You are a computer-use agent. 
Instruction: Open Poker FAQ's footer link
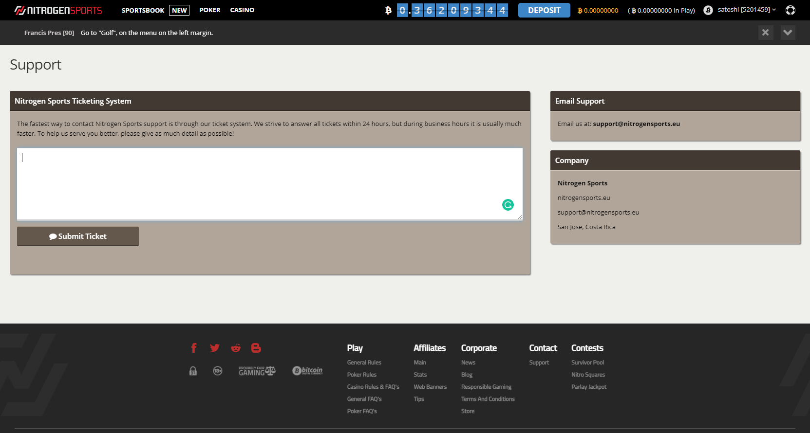click(x=362, y=411)
